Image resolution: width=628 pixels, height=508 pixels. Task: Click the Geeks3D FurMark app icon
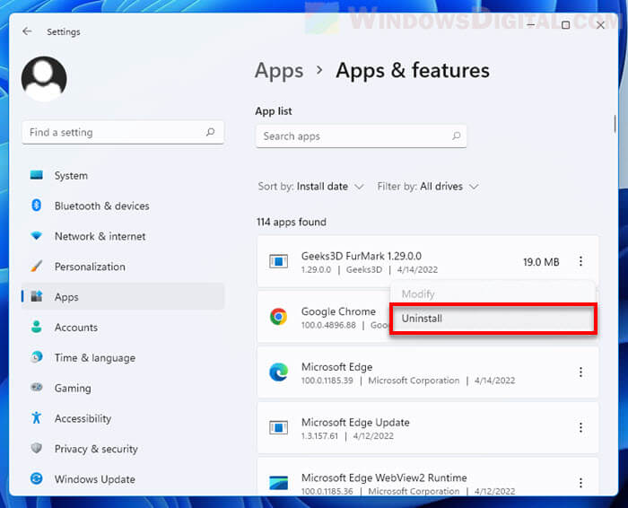click(278, 261)
